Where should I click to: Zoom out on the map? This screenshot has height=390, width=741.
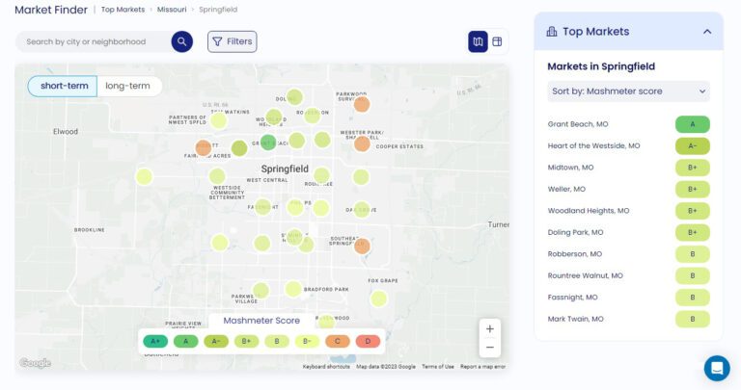coord(489,348)
